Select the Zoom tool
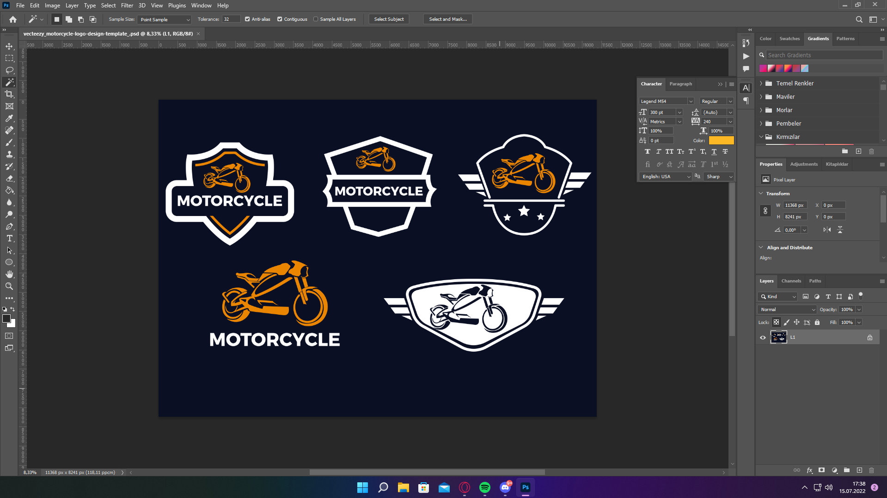 [9, 286]
